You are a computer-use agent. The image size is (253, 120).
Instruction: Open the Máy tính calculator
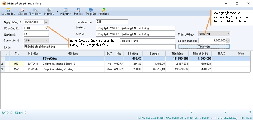coord(65,10)
